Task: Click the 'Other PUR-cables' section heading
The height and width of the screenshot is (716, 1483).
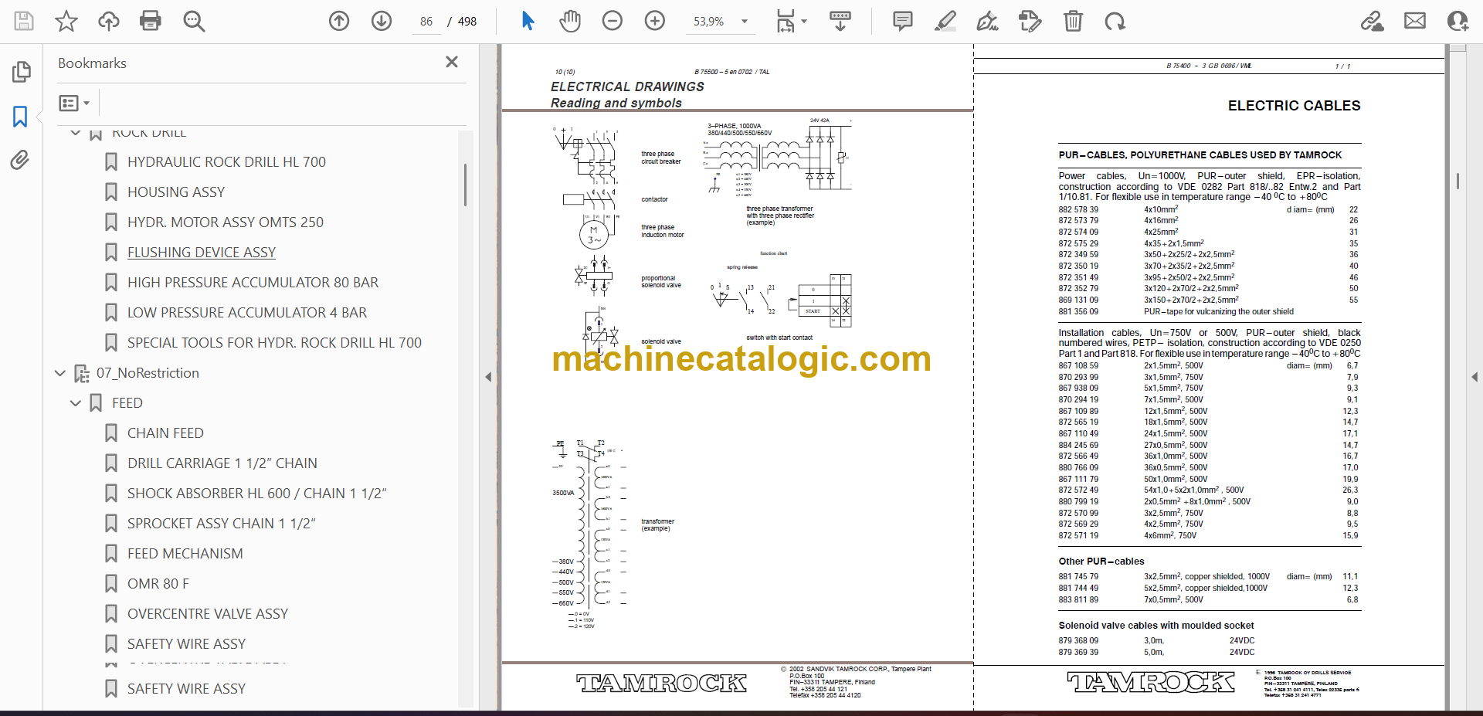Action: (x=1101, y=562)
